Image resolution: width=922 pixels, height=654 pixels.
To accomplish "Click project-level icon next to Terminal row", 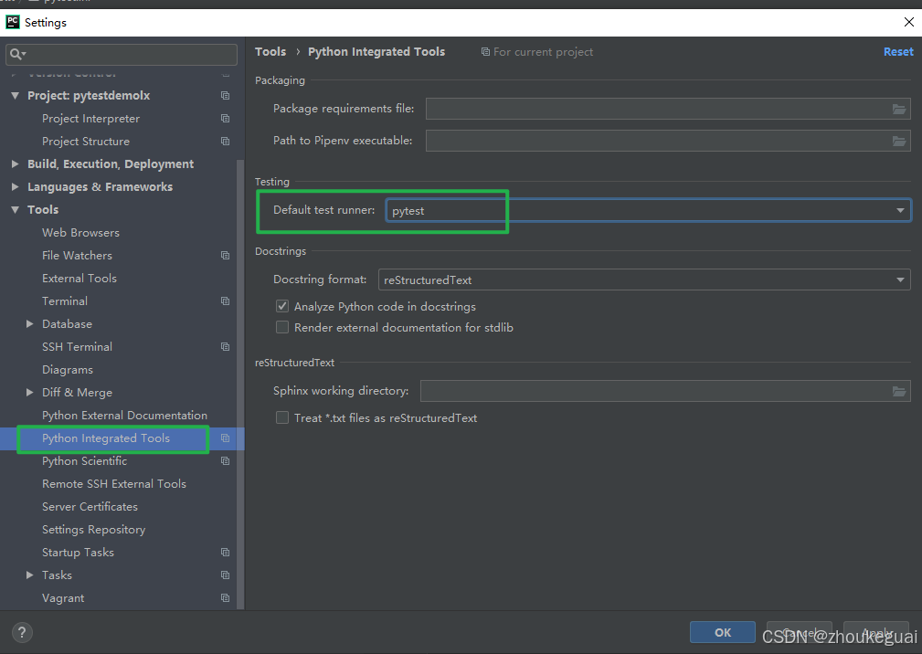I will [225, 301].
